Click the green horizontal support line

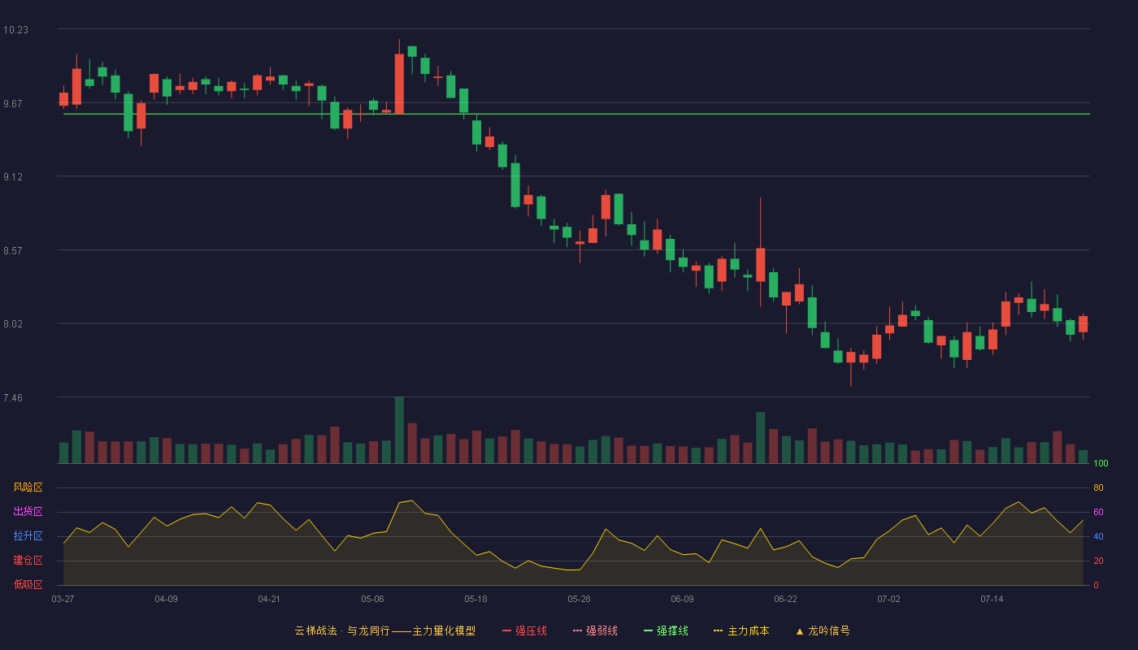[x=576, y=114]
